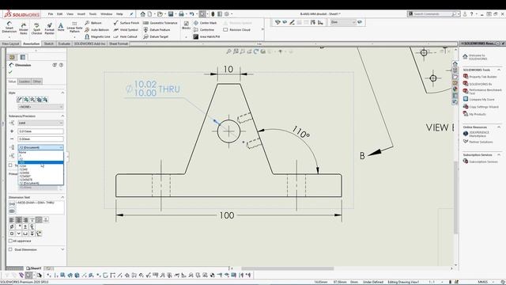Insert a Note annotation
The image size is (506, 285).
[61, 27]
